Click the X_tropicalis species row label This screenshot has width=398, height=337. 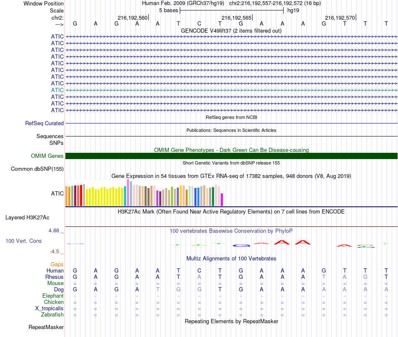49,309
